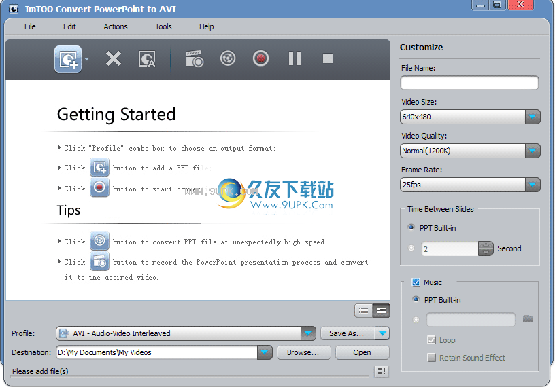Screen dimensions: 555x387
Task: Expand the Video Quality dropdown
Action: click(533, 151)
